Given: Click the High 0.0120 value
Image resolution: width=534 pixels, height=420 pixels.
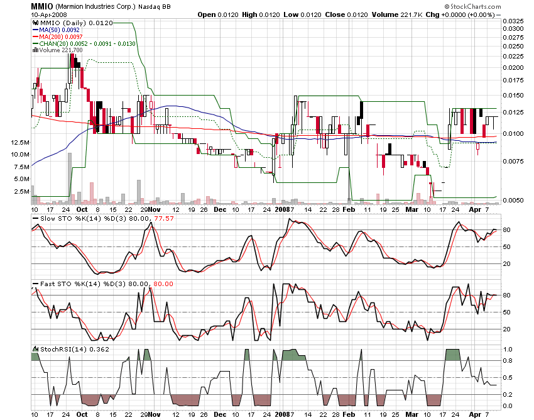Looking at the screenshot, I should point(261,14).
